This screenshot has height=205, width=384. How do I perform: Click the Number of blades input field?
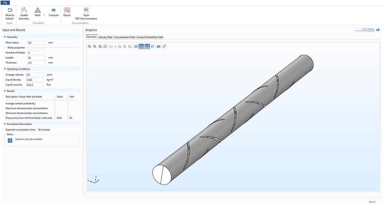click(36, 53)
